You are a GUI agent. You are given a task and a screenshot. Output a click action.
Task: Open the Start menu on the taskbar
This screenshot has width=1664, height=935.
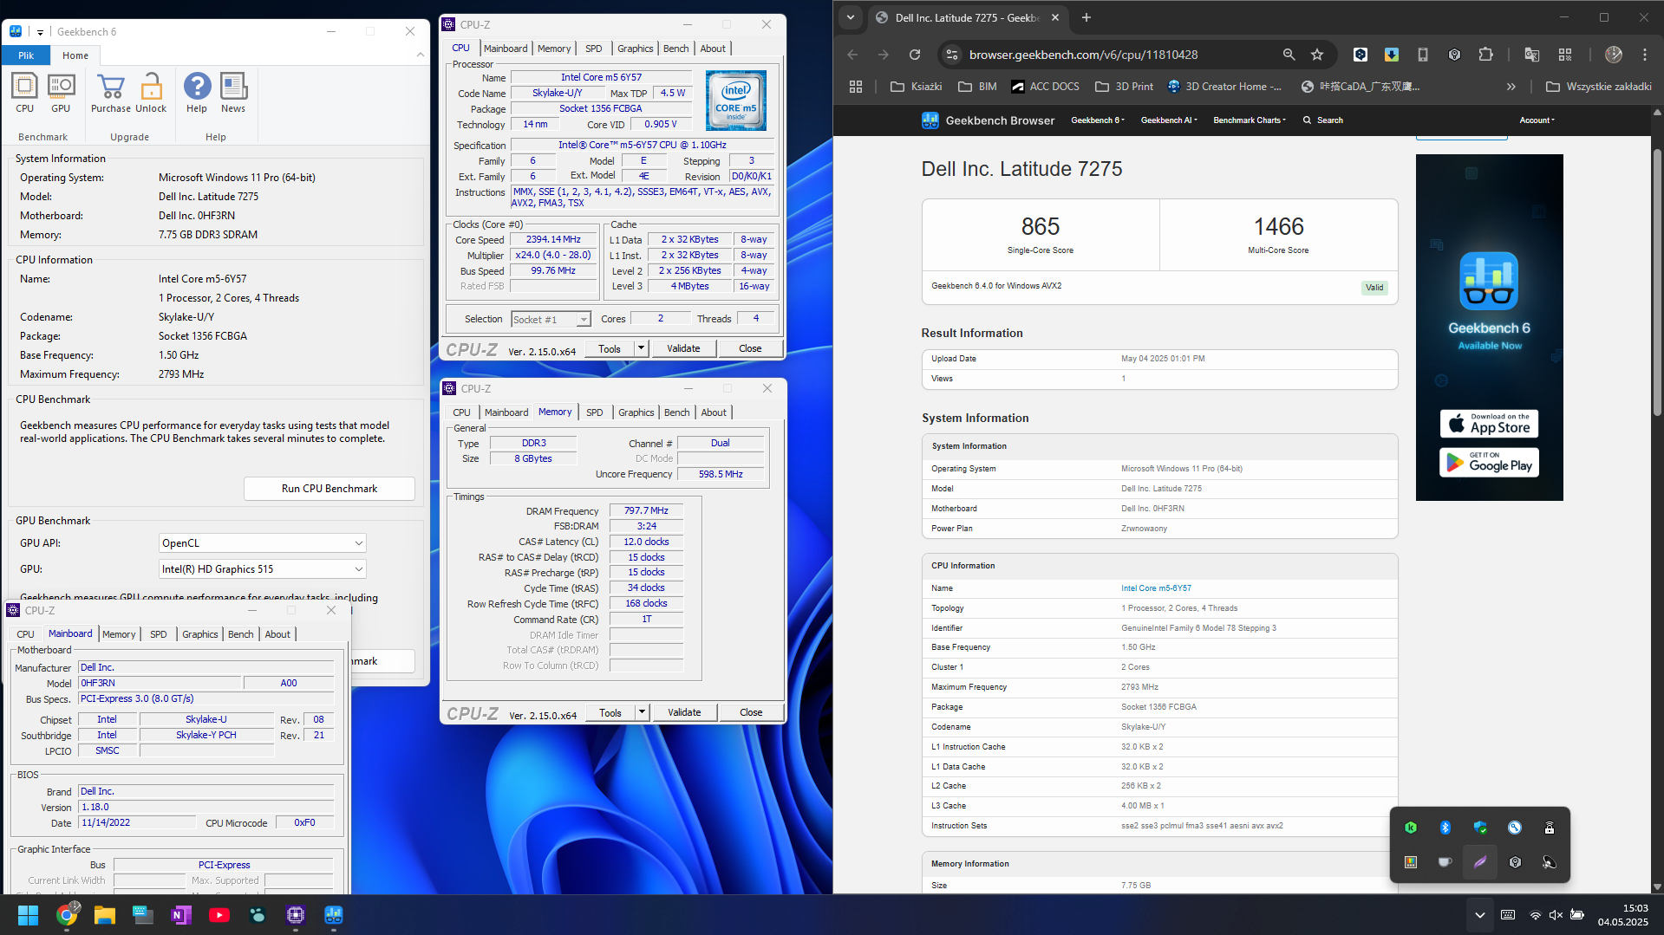coord(28,915)
